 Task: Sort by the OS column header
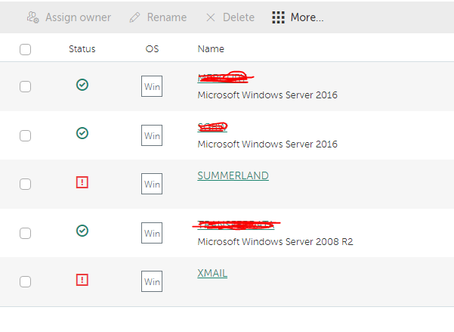point(152,49)
